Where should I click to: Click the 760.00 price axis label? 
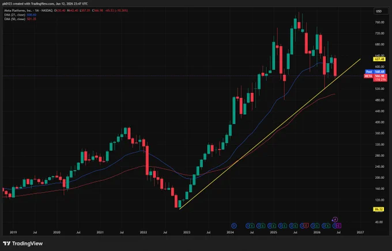(x=379, y=23)
